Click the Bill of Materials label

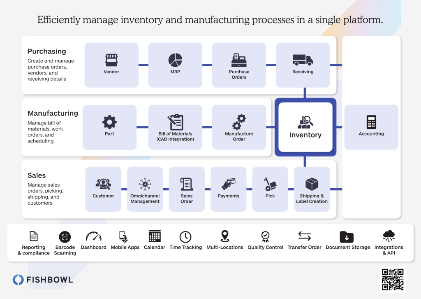pyautogui.click(x=175, y=136)
